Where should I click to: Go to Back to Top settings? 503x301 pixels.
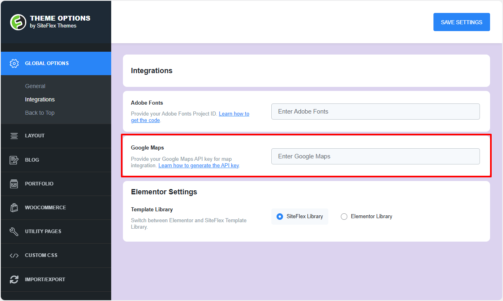pyautogui.click(x=40, y=113)
